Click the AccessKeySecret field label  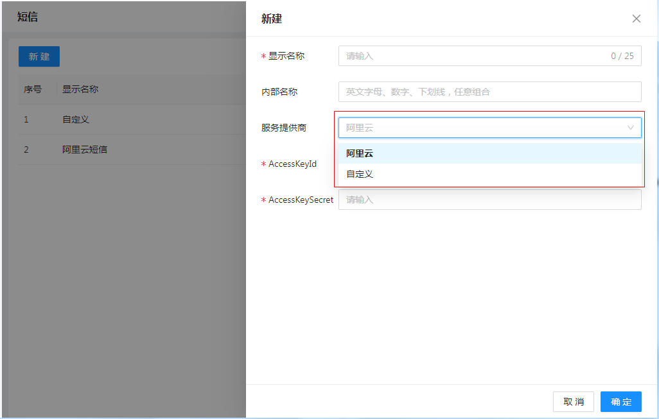click(x=301, y=200)
